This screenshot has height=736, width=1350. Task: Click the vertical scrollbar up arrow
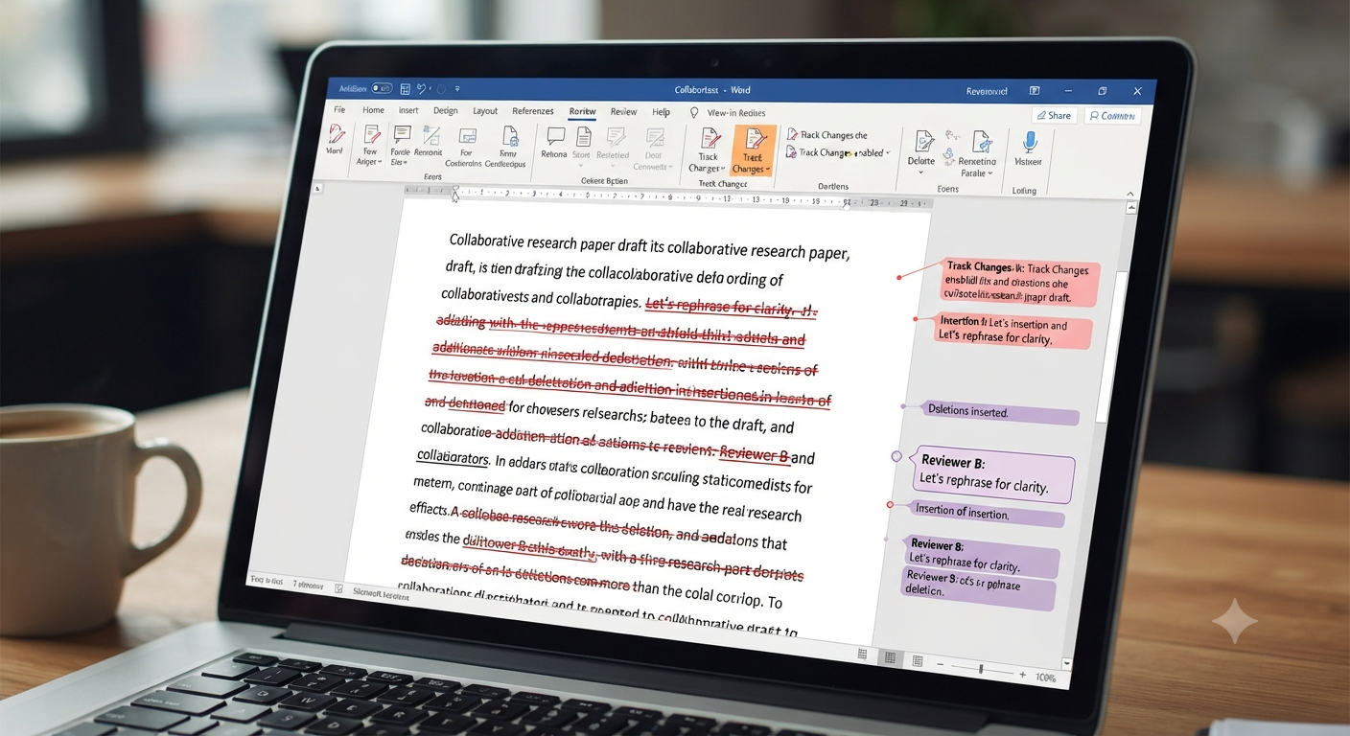coord(1131,207)
